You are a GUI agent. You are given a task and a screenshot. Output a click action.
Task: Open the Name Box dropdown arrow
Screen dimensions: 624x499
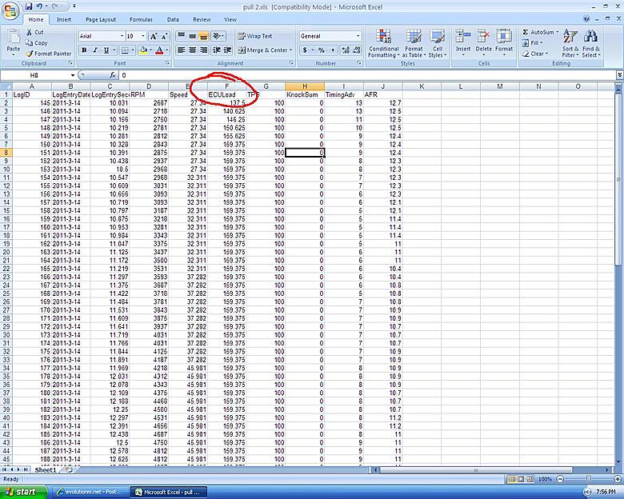(x=73, y=75)
